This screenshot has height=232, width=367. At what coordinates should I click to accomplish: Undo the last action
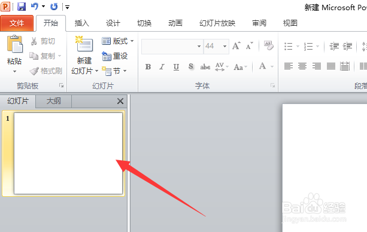(x=34, y=7)
